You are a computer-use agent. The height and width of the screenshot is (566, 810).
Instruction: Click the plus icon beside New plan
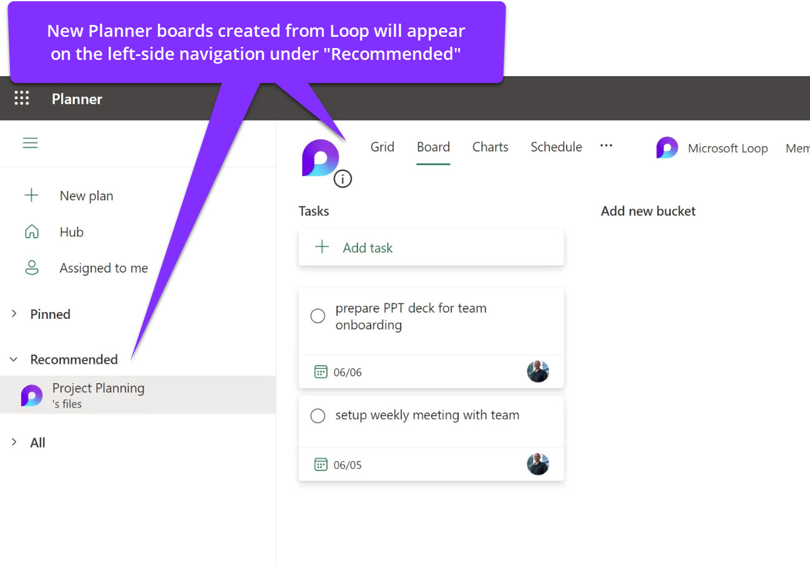tap(31, 195)
